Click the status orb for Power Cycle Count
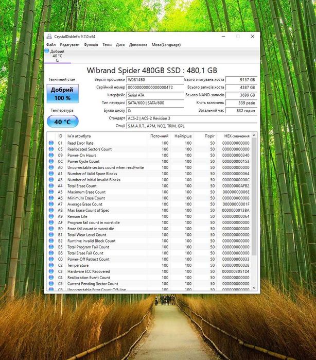 (x=51, y=161)
